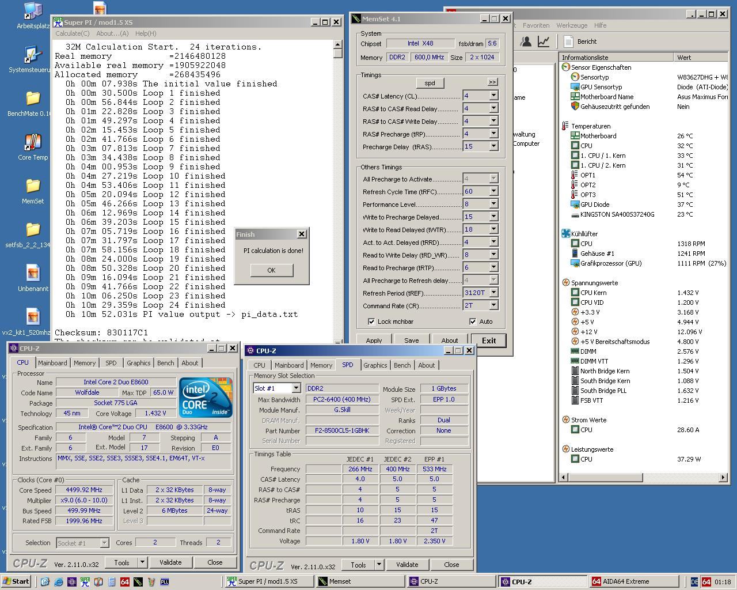Open the Arbeitsplatz desktop icon
Image resolution: width=737 pixels, height=590 pixels.
tap(32, 16)
